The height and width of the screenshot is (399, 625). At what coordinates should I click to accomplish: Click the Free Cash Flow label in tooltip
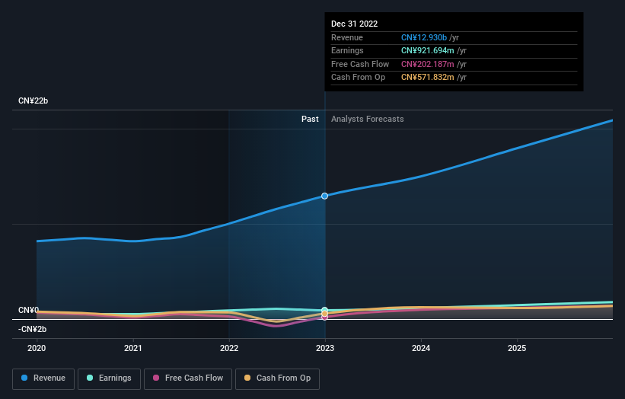360,64
